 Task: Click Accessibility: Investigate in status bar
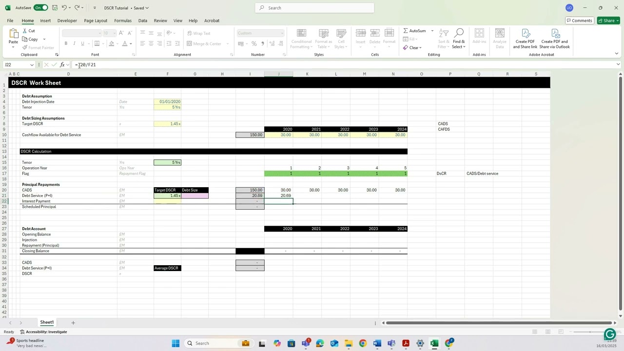click(43, 332)
